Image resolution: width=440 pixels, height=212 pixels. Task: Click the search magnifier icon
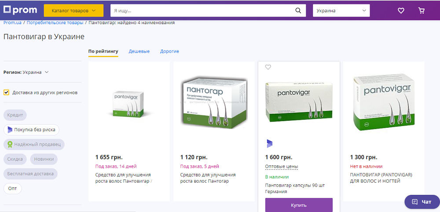click(298, 11)
